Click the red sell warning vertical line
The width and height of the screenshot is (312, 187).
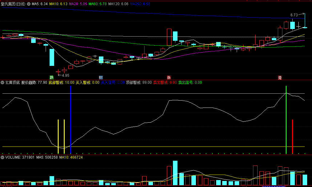tap(292, 137)
